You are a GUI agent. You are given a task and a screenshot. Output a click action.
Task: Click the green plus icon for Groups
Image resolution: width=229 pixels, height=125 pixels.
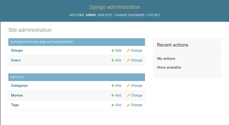pos(113,51)
